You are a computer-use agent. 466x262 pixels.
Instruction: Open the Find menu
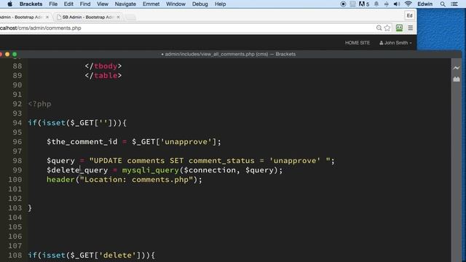point(85,4)
